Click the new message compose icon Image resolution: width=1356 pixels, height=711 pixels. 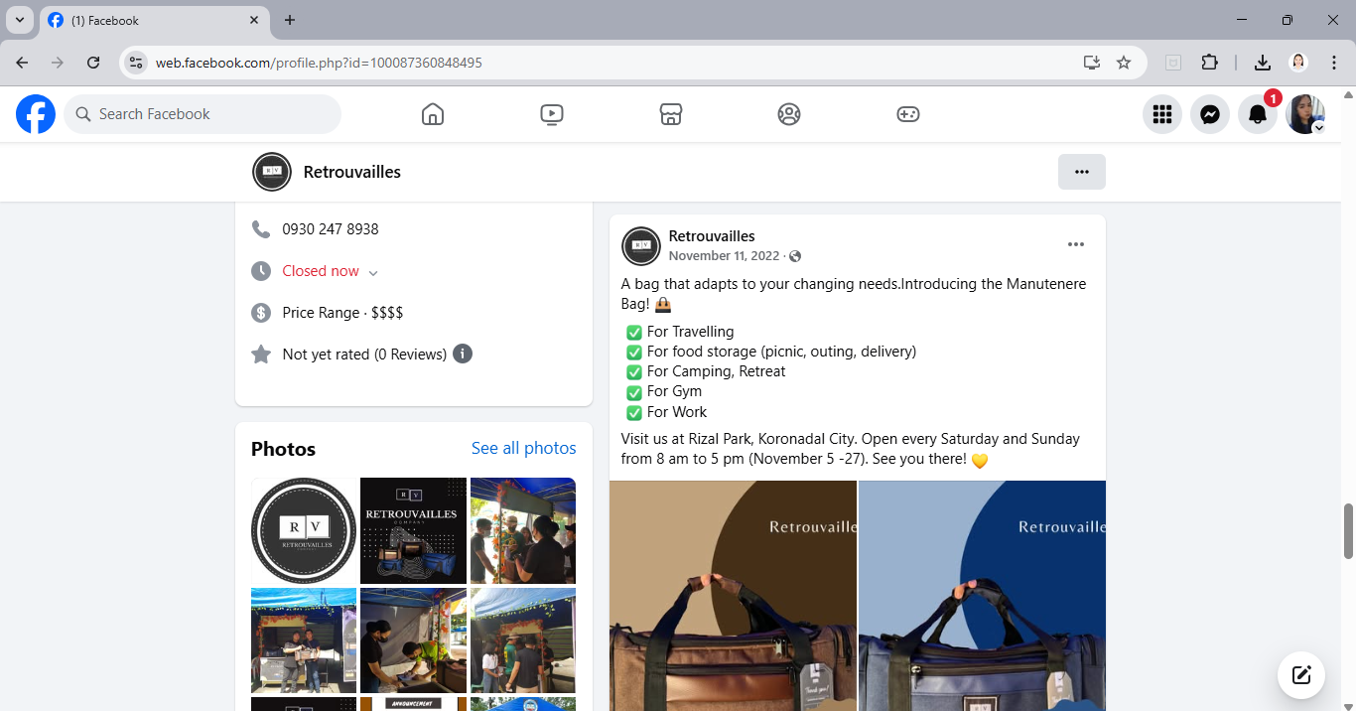tap(1301, 676)
